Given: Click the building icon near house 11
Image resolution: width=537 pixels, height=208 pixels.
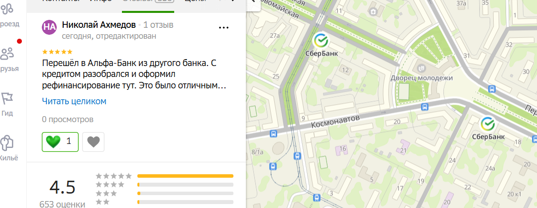Looking at the screenshot, I should [x=374, y=12].
